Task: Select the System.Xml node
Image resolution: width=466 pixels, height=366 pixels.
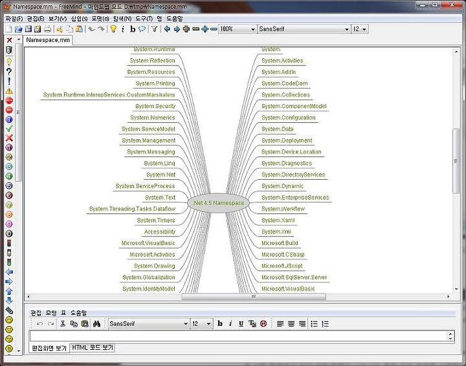Action: point(276,231)
